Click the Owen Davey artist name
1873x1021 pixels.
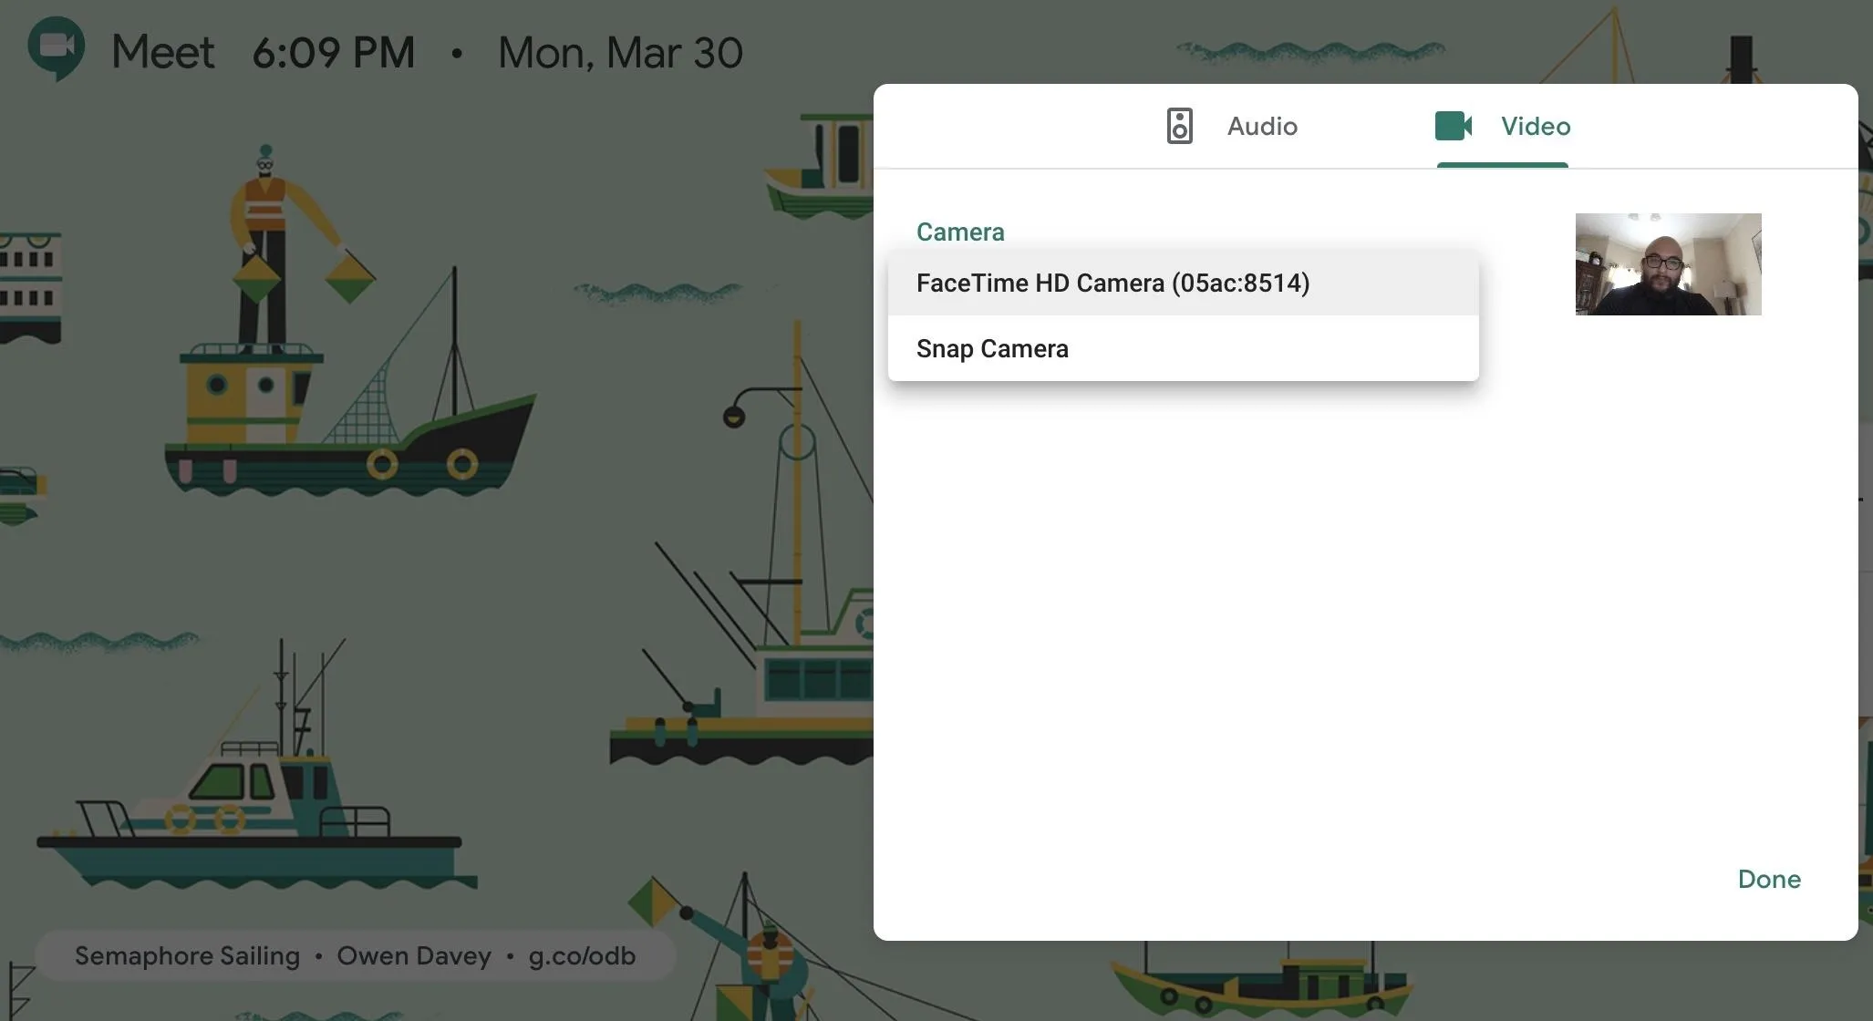pyautogui.click(x=414, y=956)
